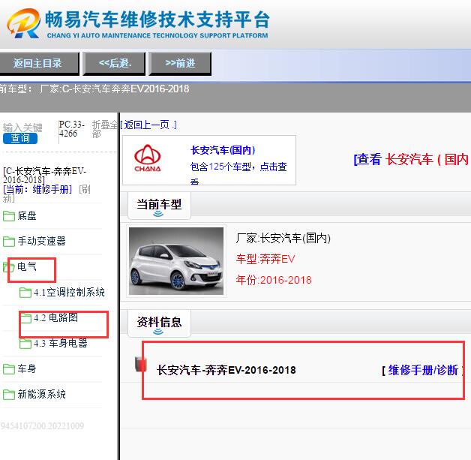471x460 pixels.
Task: Click the 奔奔EV car photo thumbnail
Action: pyautogui.click(x=176, y=261)
